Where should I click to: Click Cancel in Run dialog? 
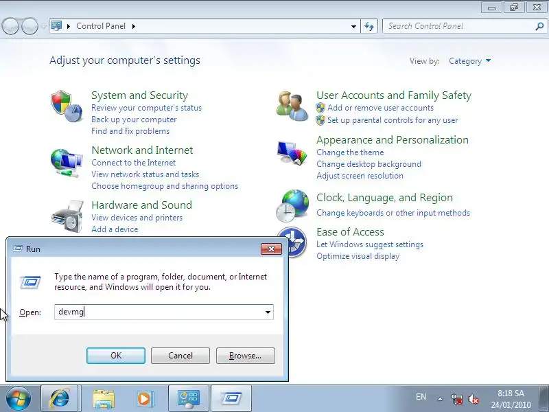(x=180, y=356)
